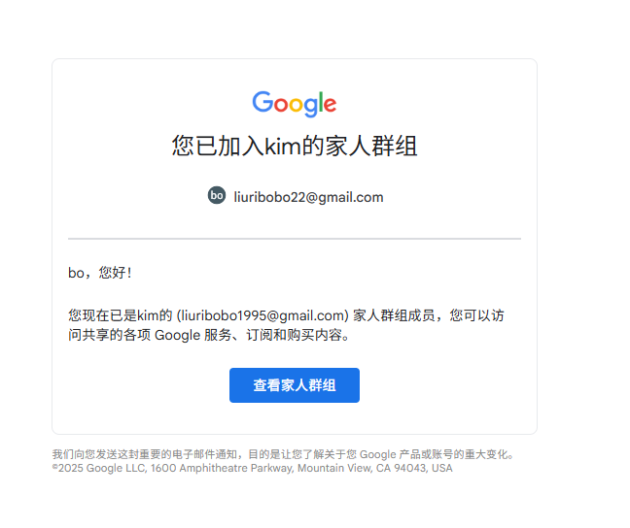Viewport: 630px width, 528px height.
Task: Click the round 'bo' avatar icon
Action: tap(217, 195)
